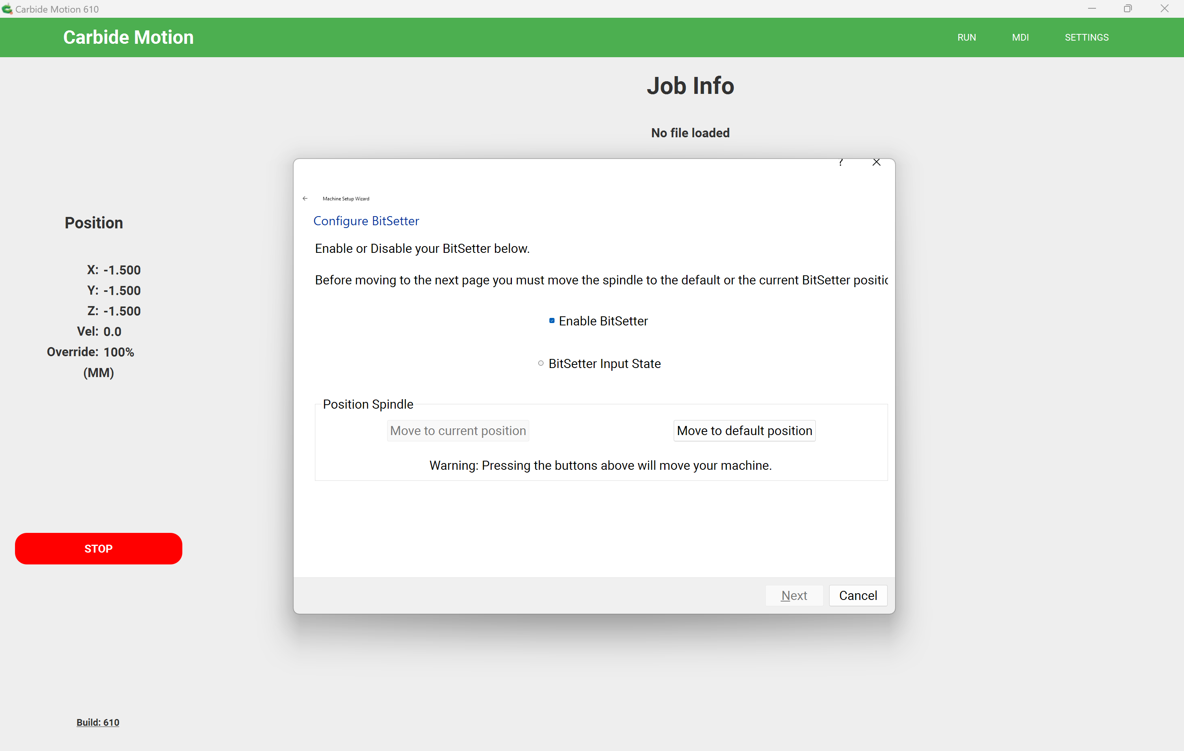
Task: Enable the BitSetter checkbox
Action: tap(552, 320)
